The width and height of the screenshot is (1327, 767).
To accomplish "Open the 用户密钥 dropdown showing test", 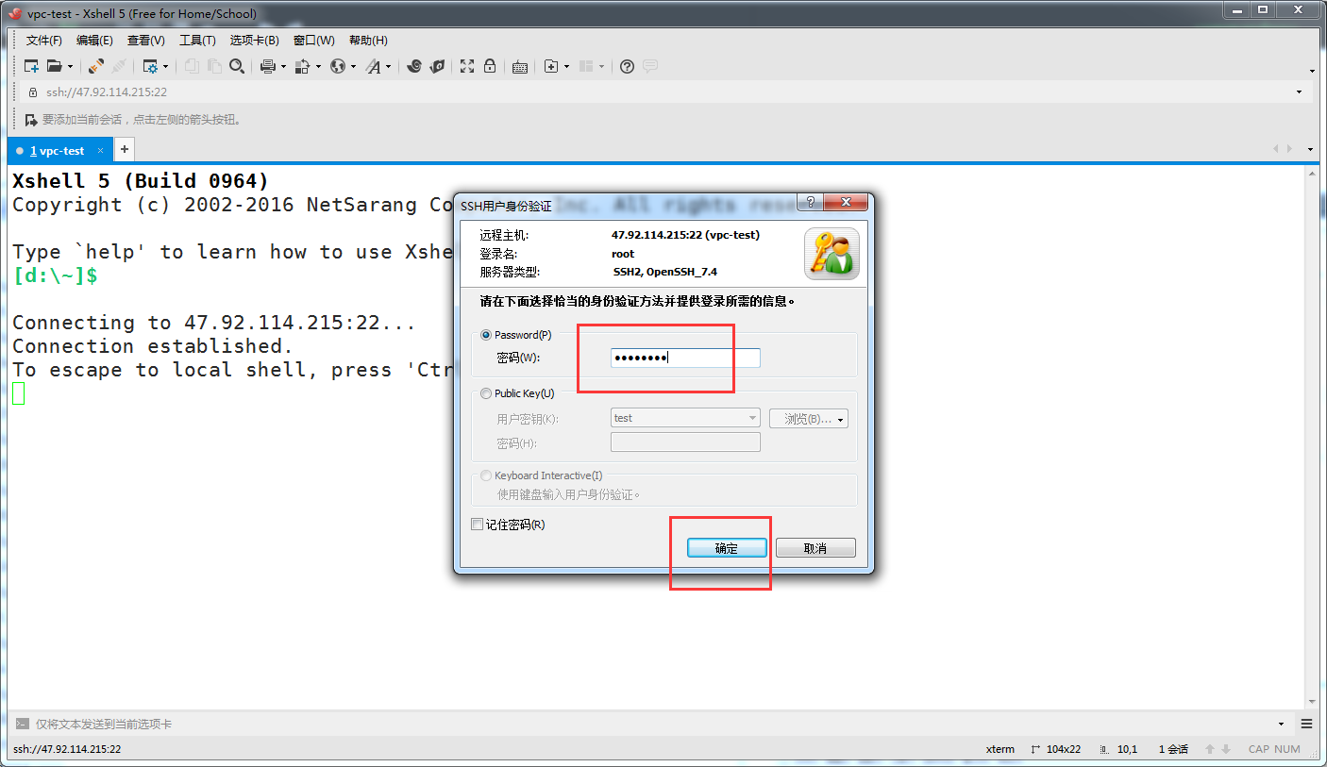I will [x=684, y=418].
